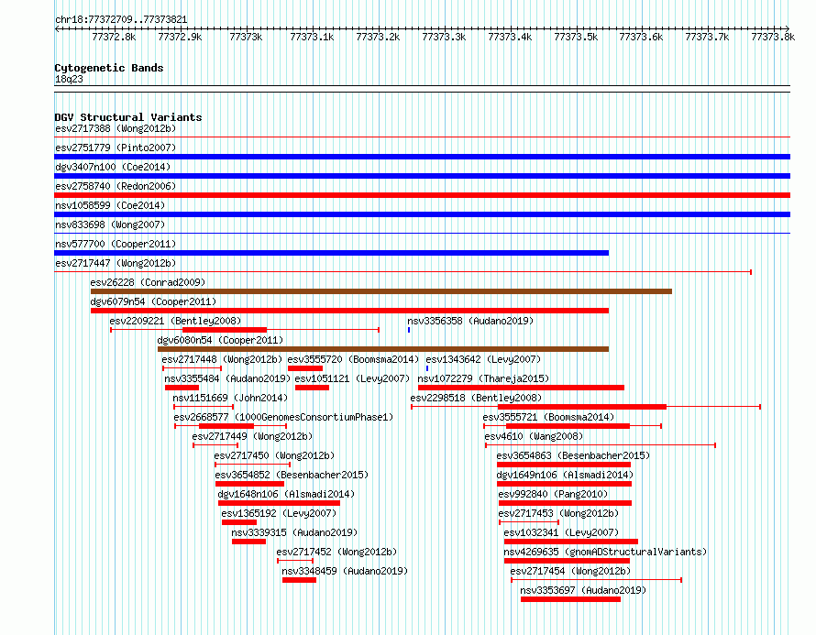Screen dimensions: 816x635
Task: Click the esv2717448 (Wong2012b) label
Action: pos(222,359)
